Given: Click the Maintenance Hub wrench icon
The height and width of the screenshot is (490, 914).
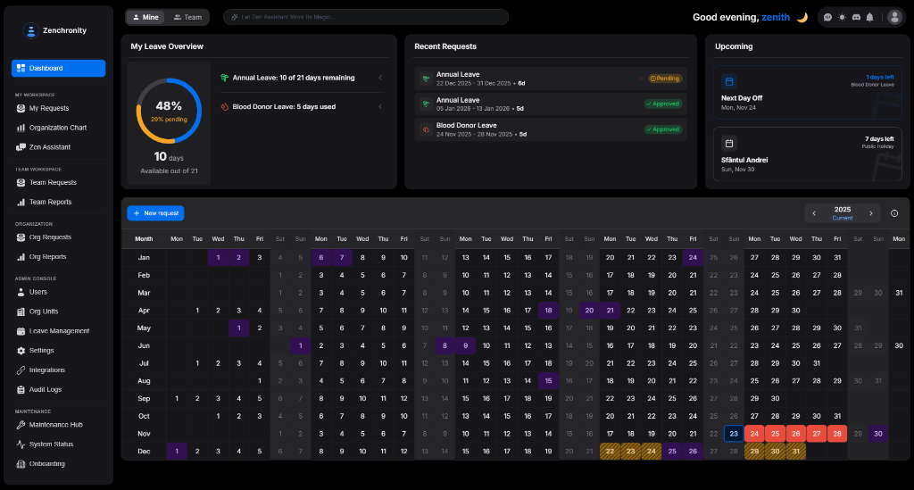Looking at the screenshot, I should [x=21, y=425].
